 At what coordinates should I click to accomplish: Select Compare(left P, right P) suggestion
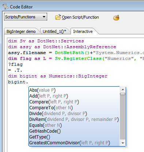(74, 102)
